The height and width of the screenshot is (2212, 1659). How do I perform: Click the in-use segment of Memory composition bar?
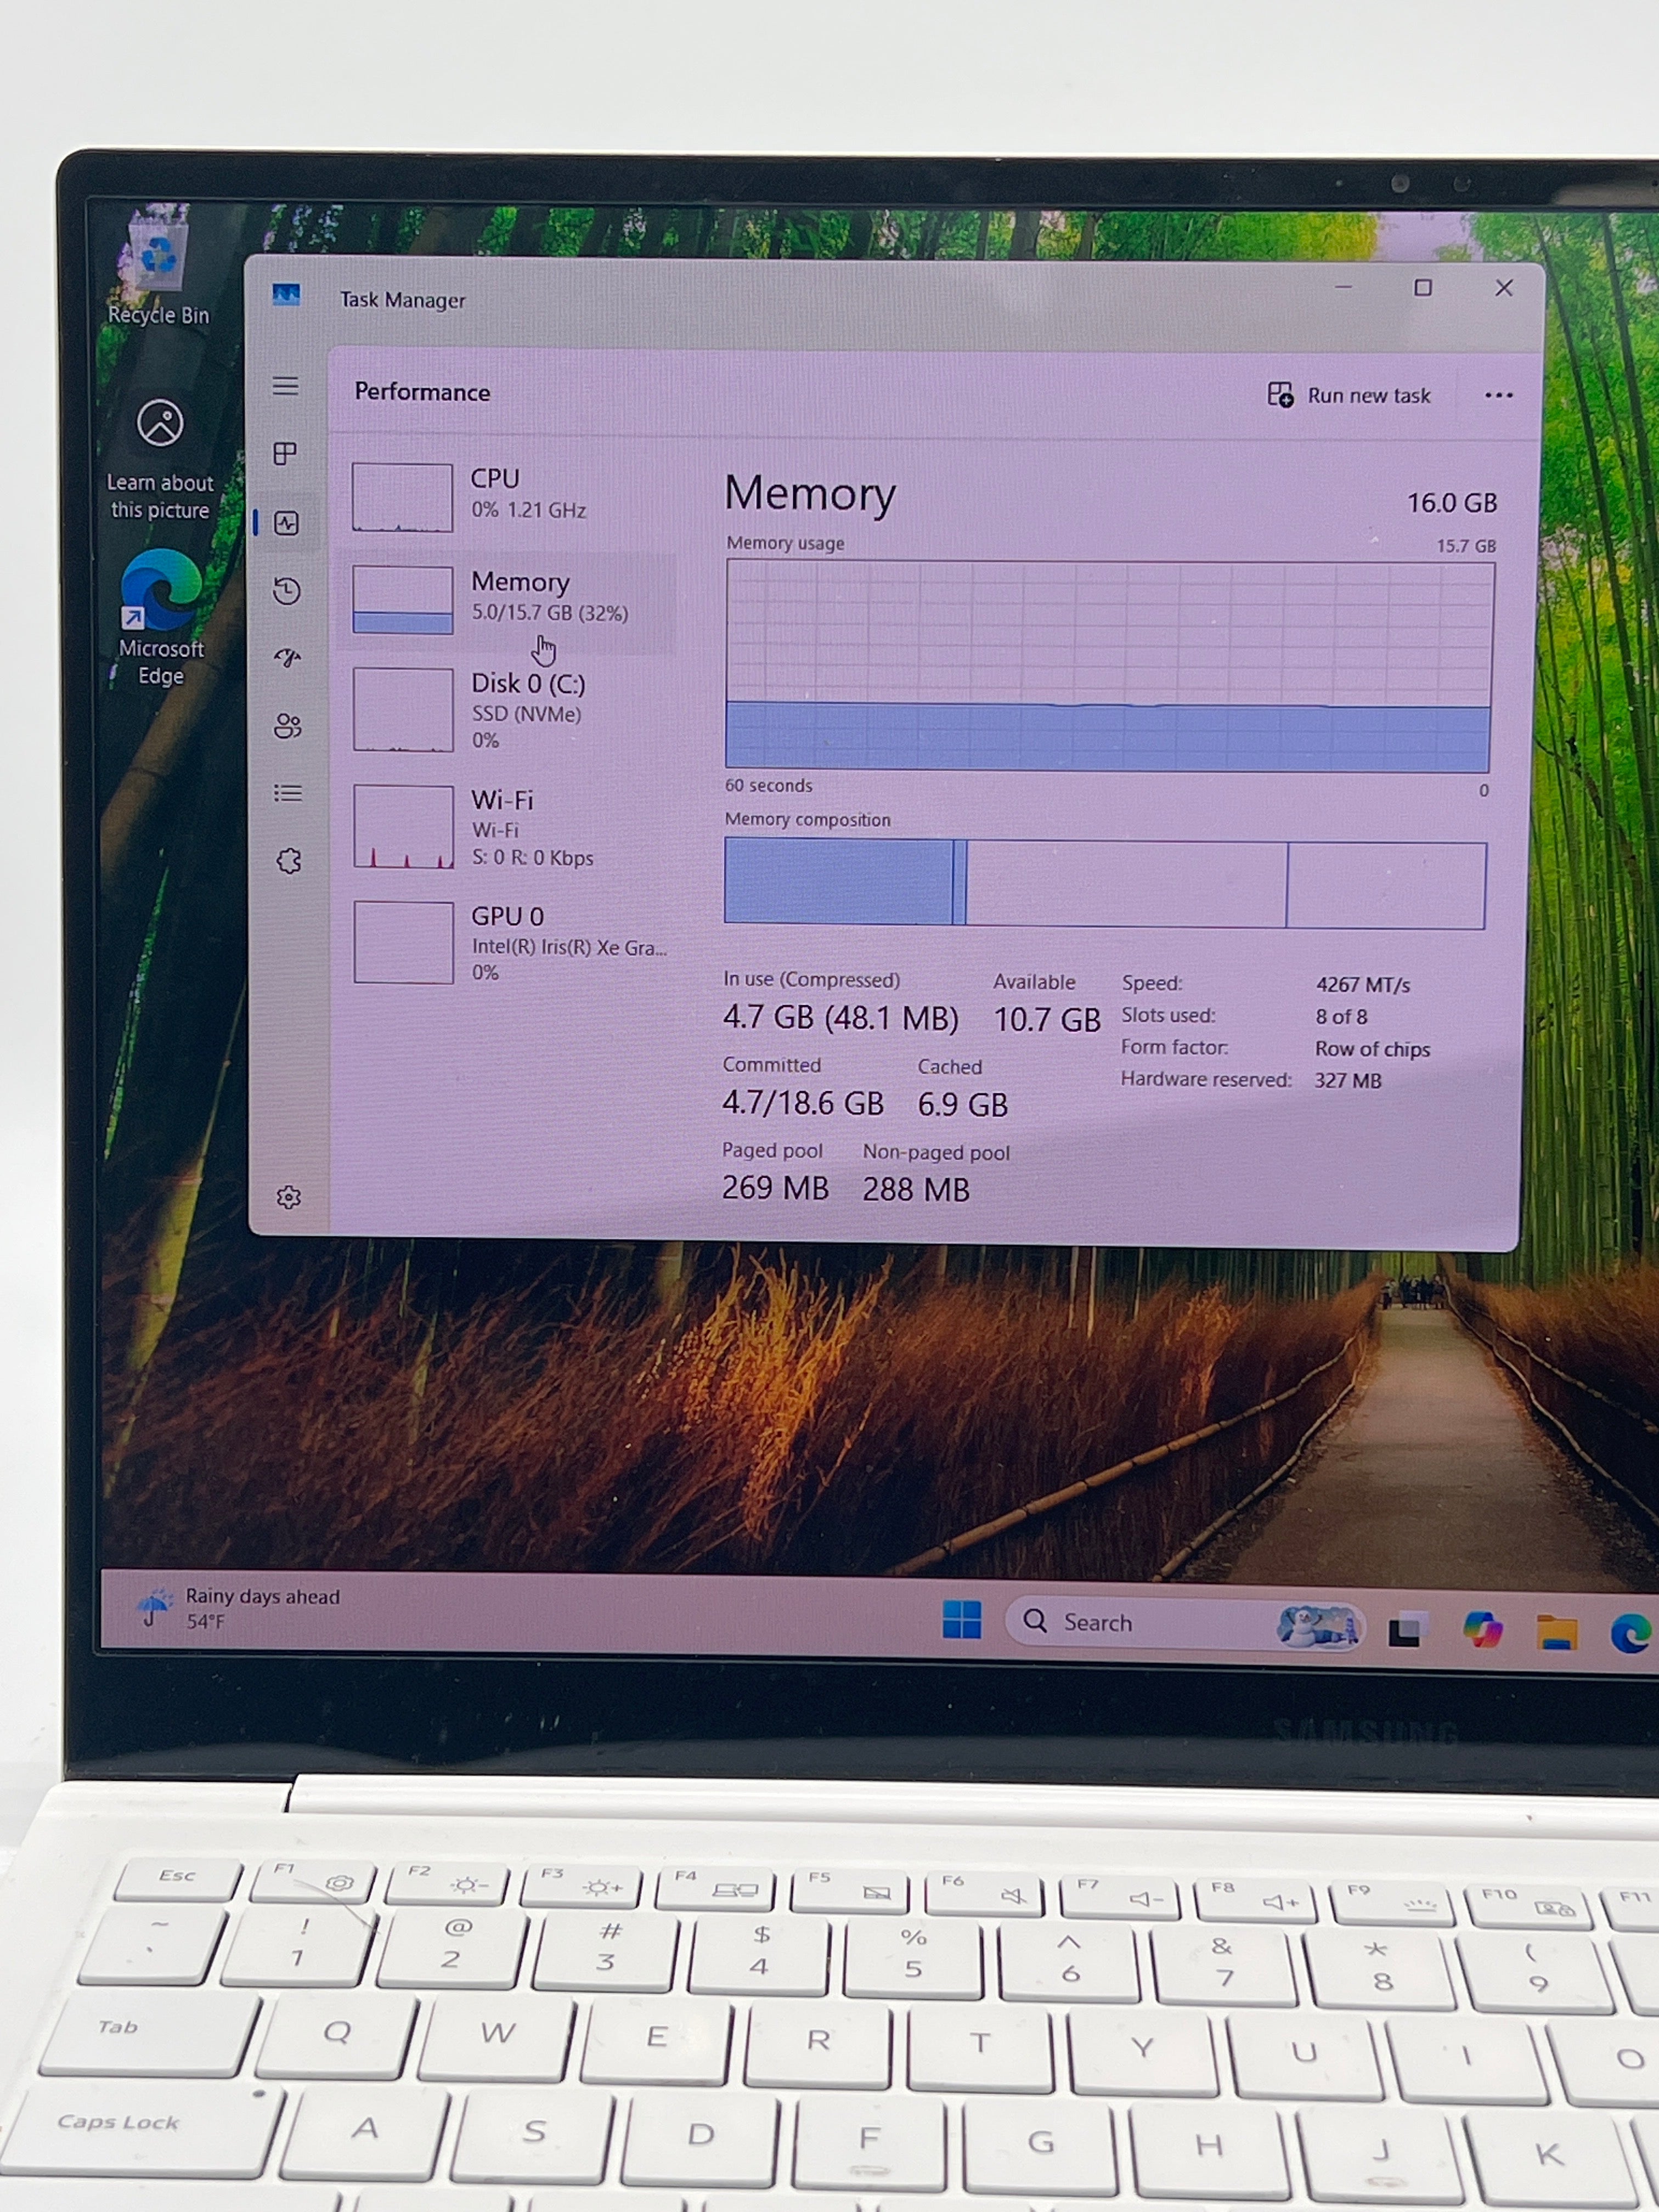tap(838, 881)
